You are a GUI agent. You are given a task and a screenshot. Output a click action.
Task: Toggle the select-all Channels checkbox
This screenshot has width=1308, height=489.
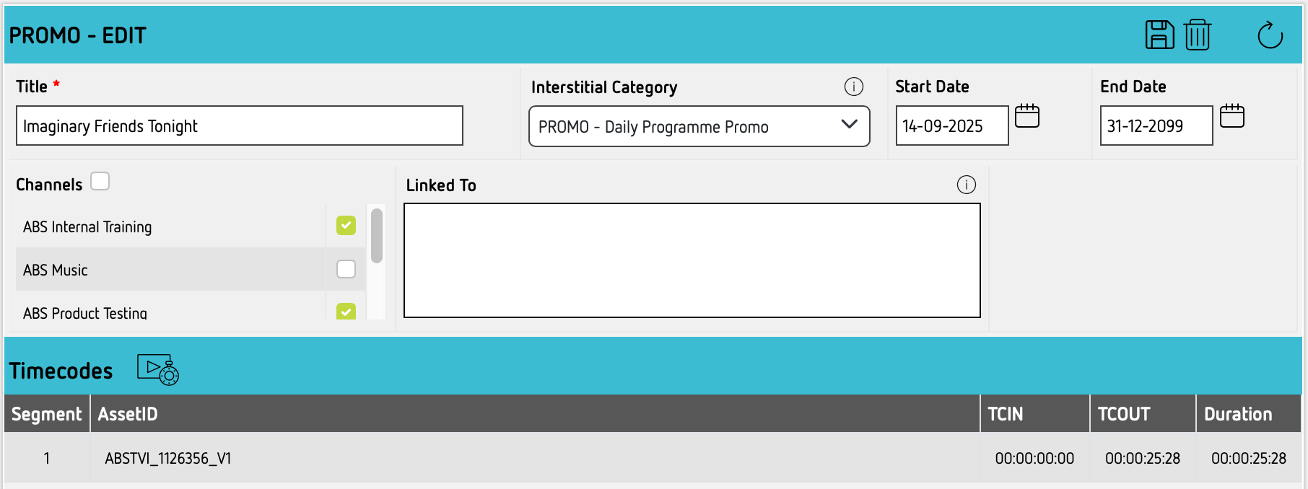click(x=100, y=181)
